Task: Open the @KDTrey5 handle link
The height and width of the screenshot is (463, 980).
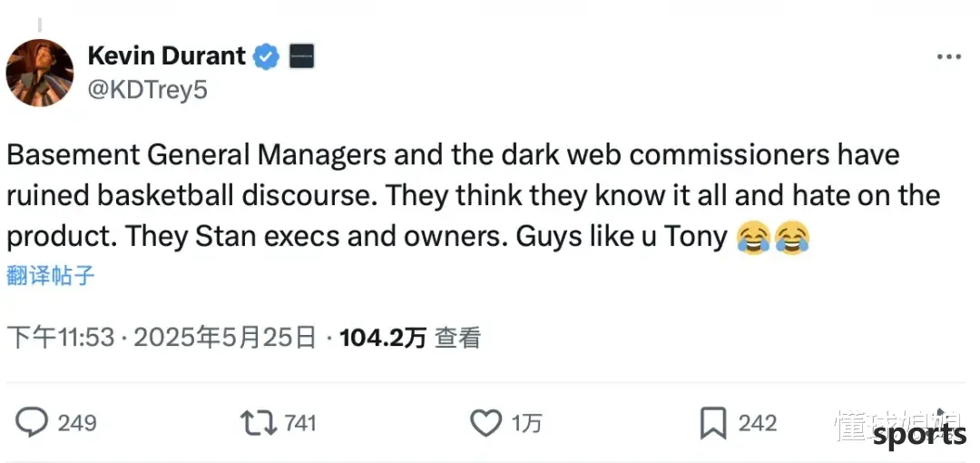Action: point(147,91)
